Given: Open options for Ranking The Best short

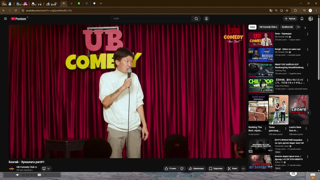Looking at the screenshot, I should pyautogui.click(x=265, y=128).
